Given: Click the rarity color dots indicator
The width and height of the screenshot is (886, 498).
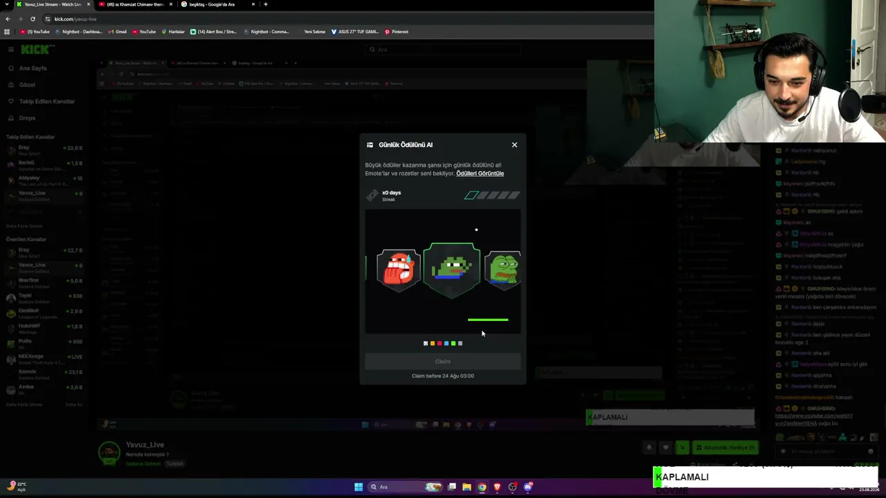Looking at the screenshot, I should tap(443, 343).
